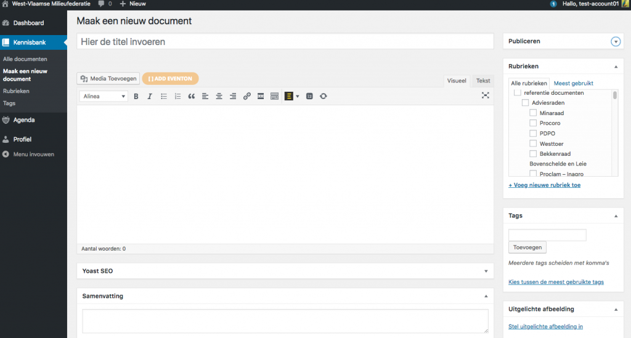Insert a numbered list
631x338 pixels.
(x=177, y=97)
